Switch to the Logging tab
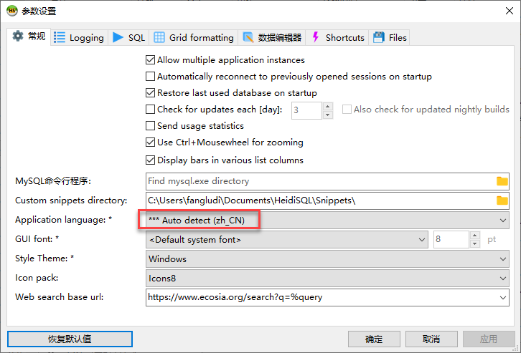 click(x=79, y=37)
